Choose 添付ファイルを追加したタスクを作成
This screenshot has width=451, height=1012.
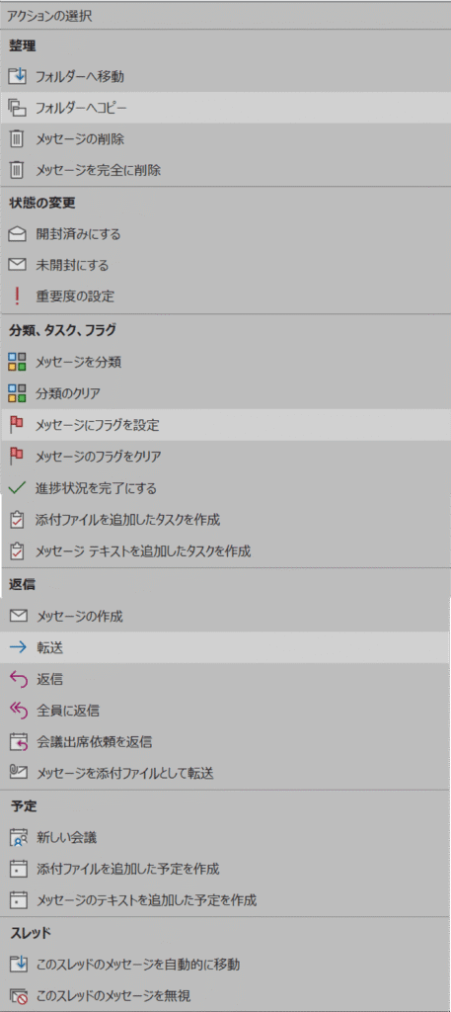pyautogui.click(x=225, y=520)
